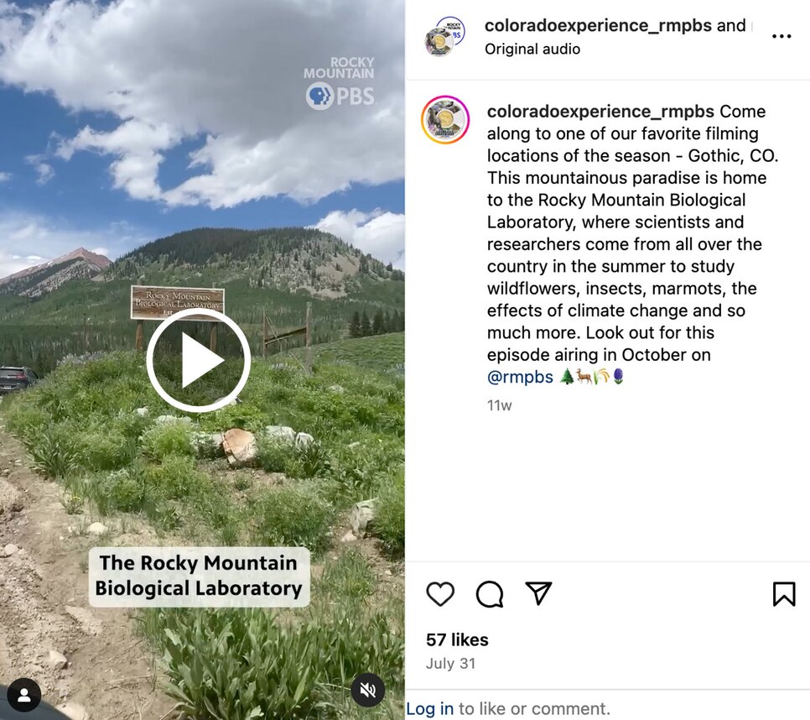This screenshot has height=720, width=810.
Task: Like the post with heart icon
Action: [440, 593]
